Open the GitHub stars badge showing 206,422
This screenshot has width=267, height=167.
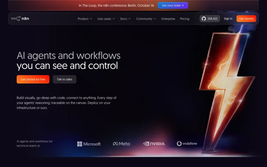210,19
